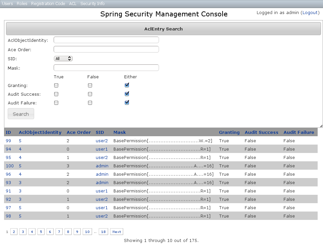
Task: Sort by the Audit Success column header
Action: 261,133
